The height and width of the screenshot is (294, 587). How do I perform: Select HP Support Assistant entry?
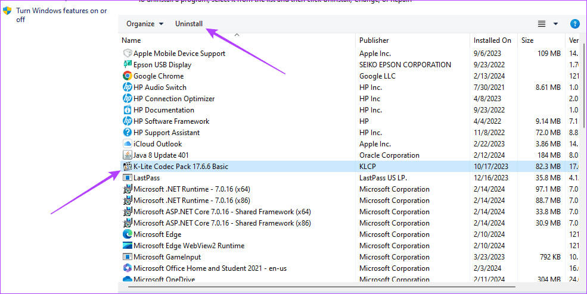(167, 132)
